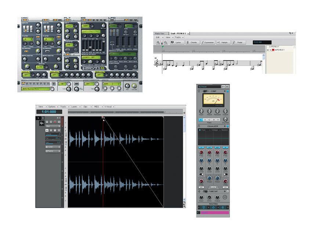Click the compressor Attack knob
This screenshot has height=234, width=312.
point(209,111)
